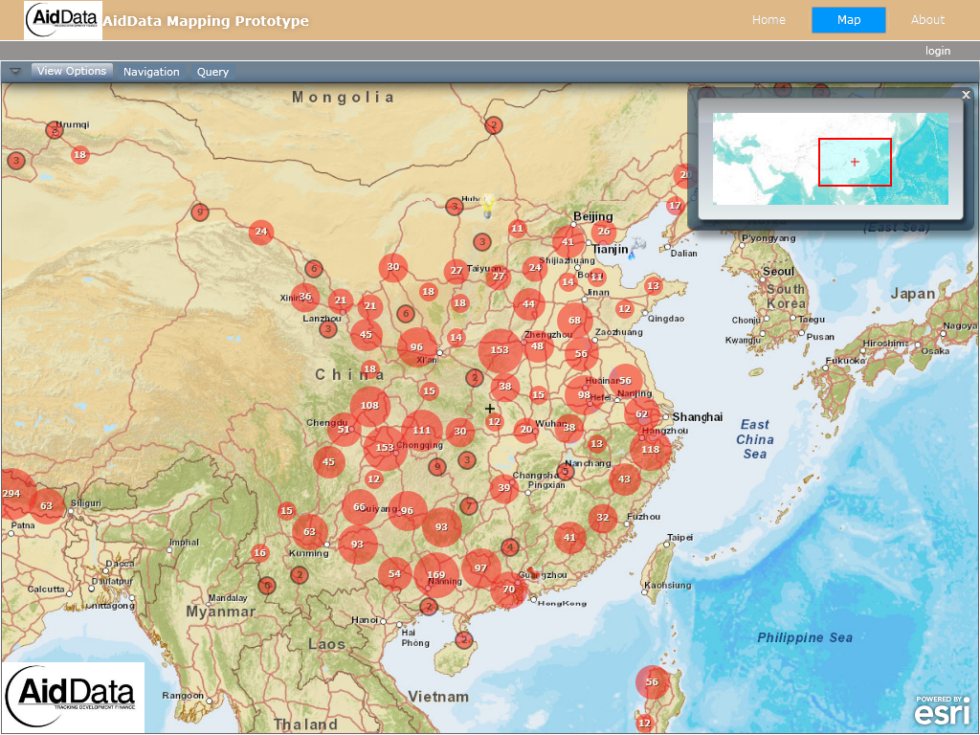Select the 13 cluster near Qingdao
Viewport: 980px width, 735px height.
[x=653, y=286]
